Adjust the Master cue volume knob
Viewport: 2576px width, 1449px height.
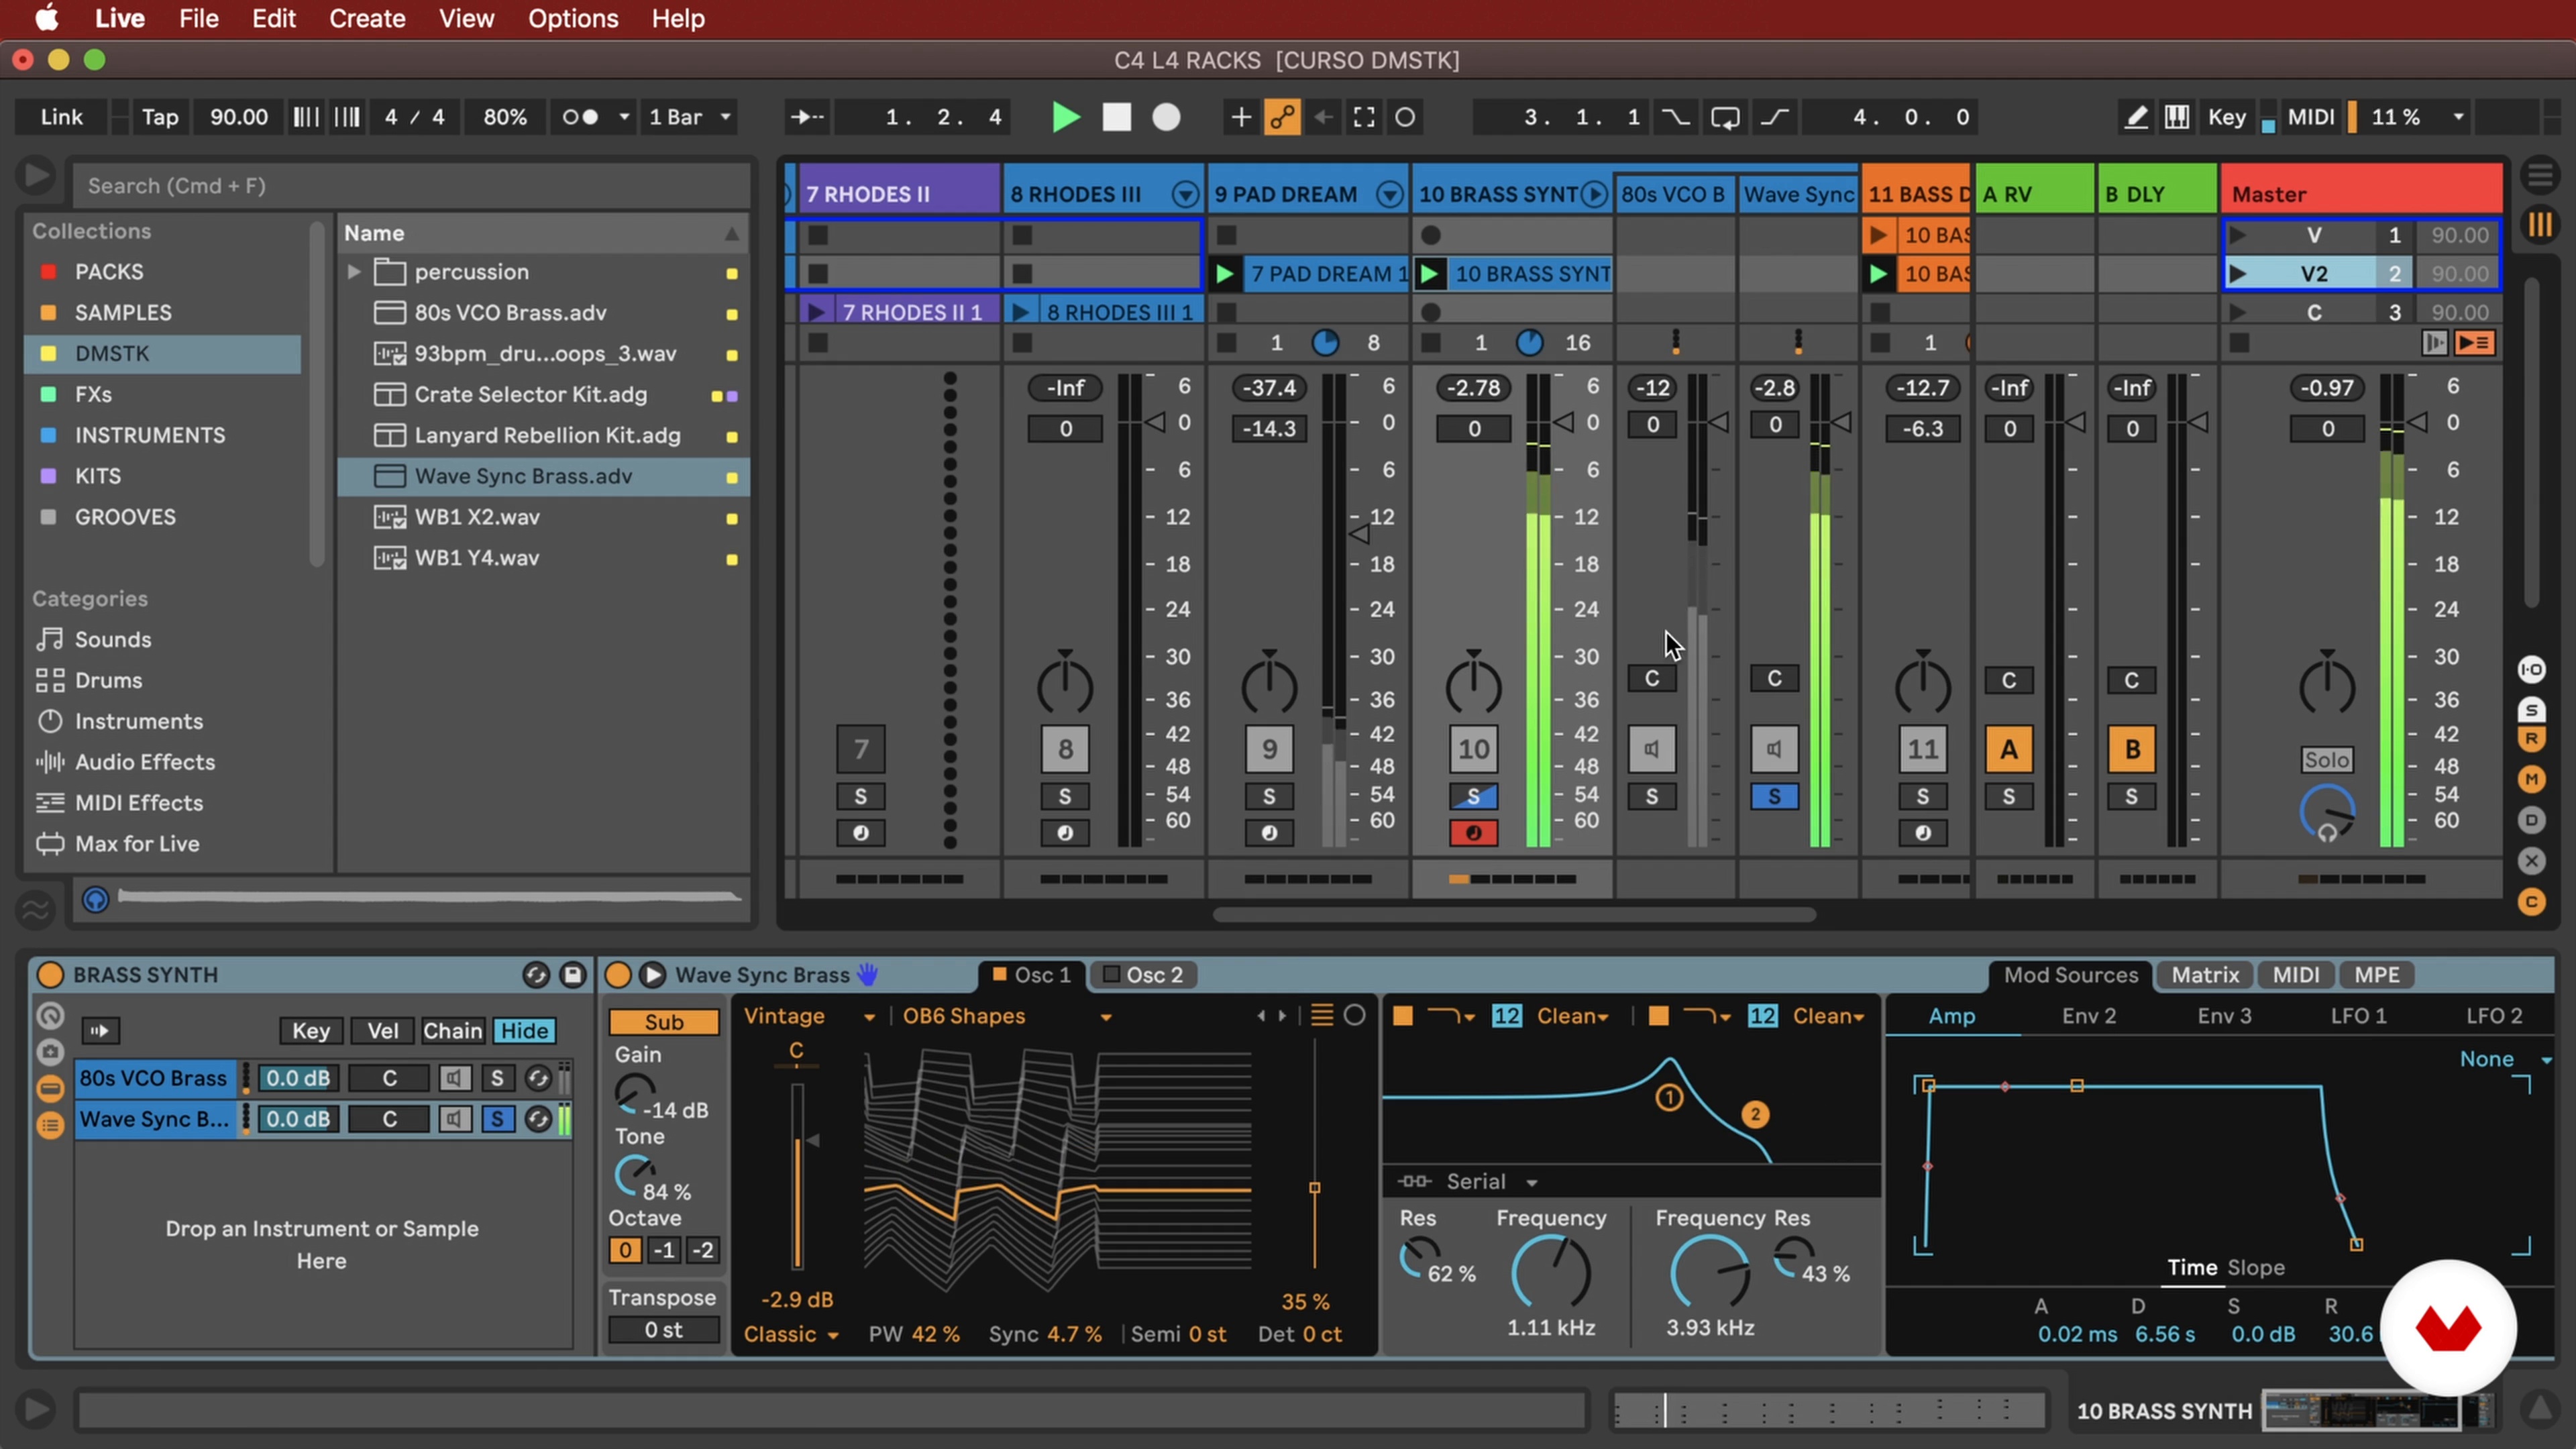[2326, 812]
